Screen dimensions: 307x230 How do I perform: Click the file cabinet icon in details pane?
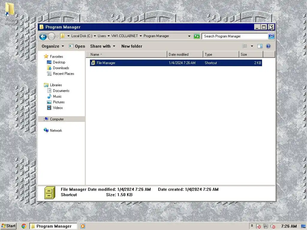click(50, 193)
